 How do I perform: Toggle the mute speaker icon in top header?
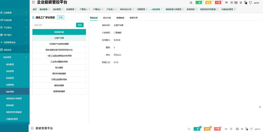pyautogui.click(x=226, y=2)
